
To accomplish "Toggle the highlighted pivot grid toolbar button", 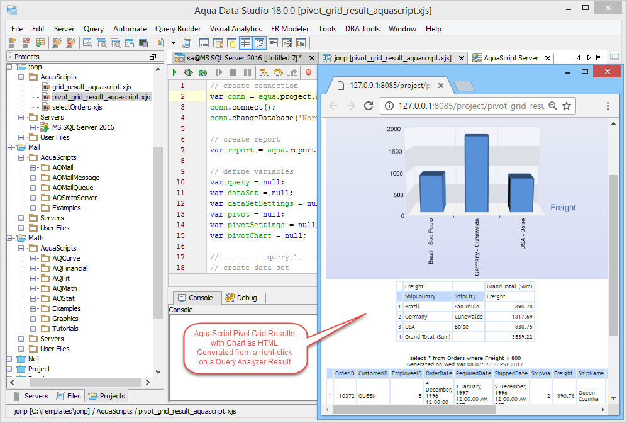I will [x=260, y=43].
